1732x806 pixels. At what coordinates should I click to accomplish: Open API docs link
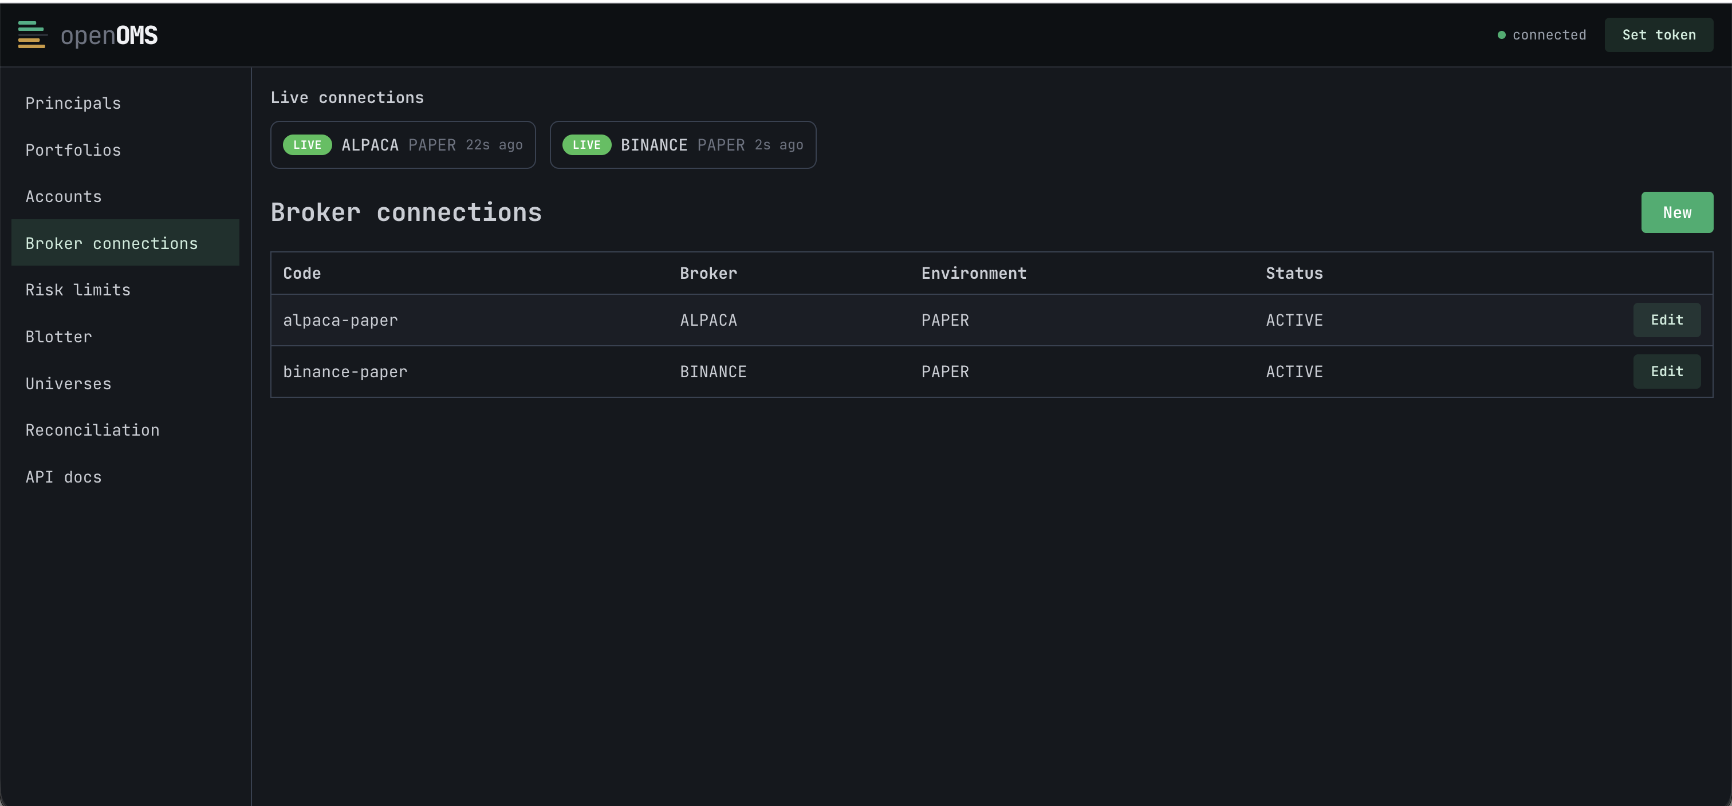[125, 477]
